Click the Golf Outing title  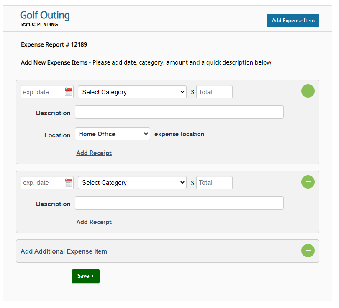pyautogui.click(x=45, y=16)
